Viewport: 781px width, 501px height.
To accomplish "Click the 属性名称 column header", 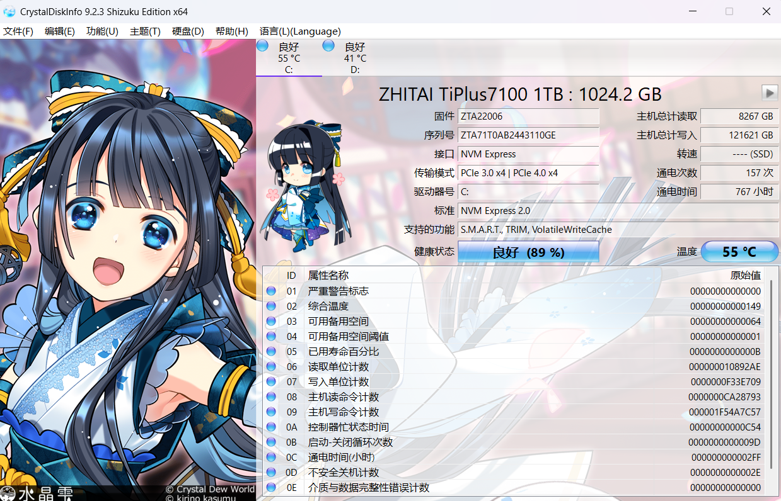I will click(x=328, y=275).
